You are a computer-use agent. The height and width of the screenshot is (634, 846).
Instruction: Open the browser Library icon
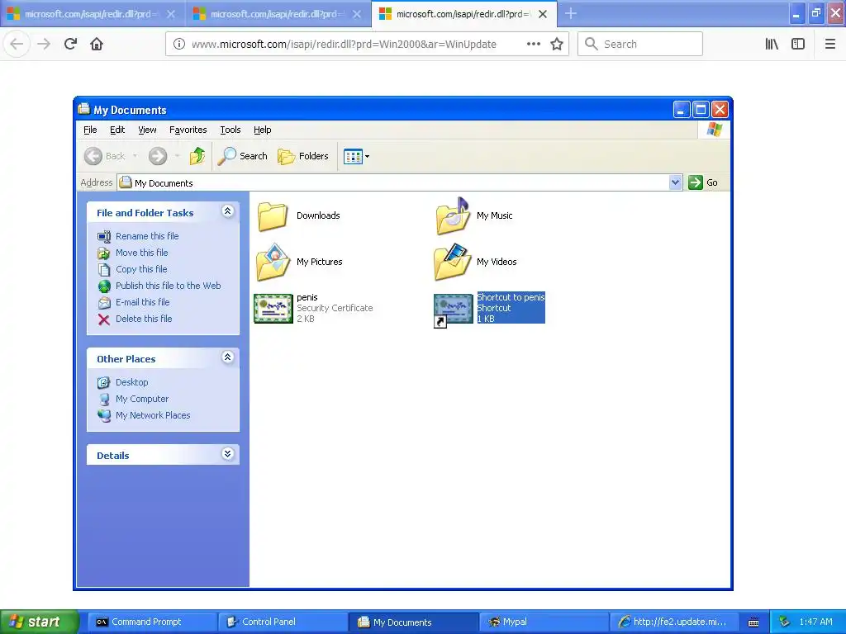coord(772,45)
